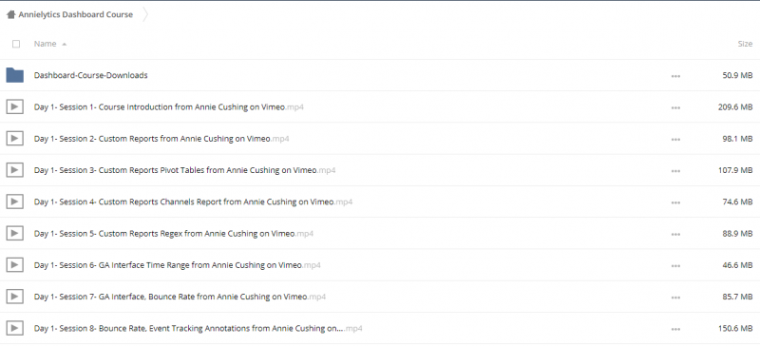Click the 50.9 MB size value

(737, 75)
